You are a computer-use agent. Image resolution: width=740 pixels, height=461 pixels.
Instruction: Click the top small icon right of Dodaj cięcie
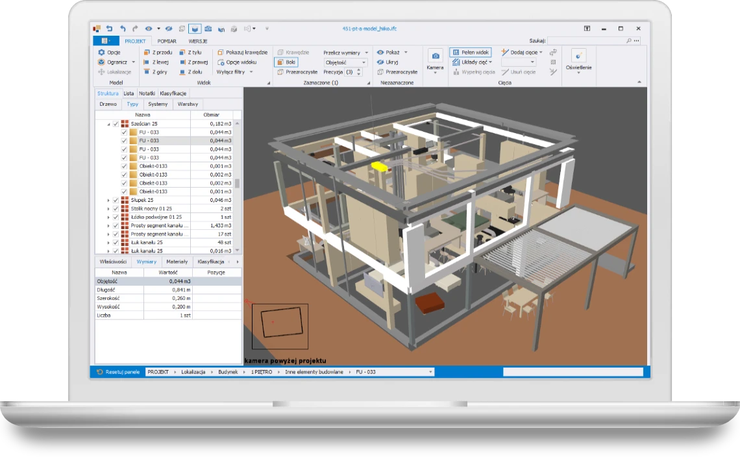553,53
